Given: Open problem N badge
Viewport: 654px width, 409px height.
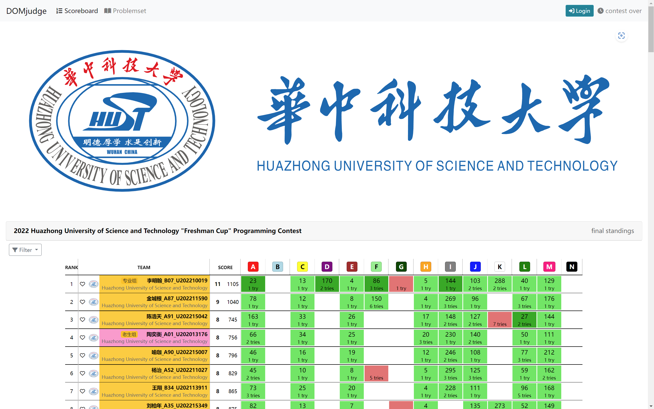Looking at the screenshot, I should pyautogui.click(x=571, y=267).
